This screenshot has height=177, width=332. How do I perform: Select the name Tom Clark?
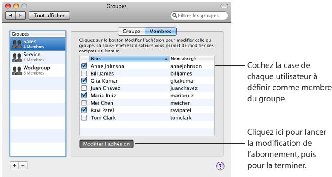[103, 117]
